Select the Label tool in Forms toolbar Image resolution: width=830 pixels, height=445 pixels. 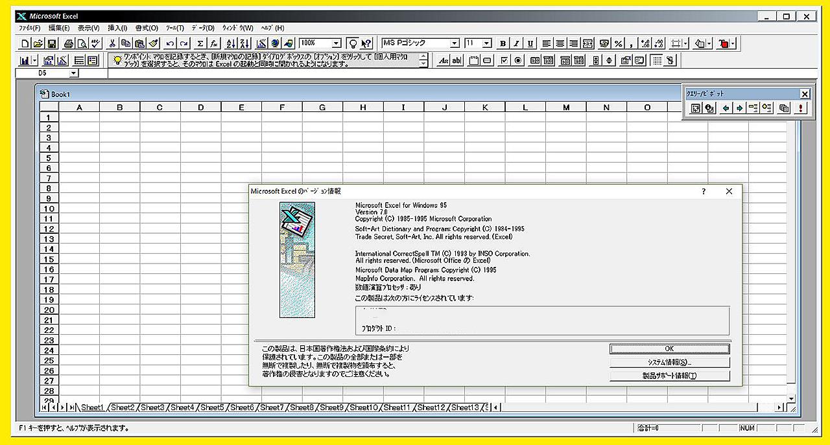point(444,60)
